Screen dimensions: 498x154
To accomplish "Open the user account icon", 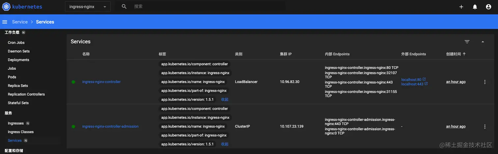I will [x=488, y=7].
